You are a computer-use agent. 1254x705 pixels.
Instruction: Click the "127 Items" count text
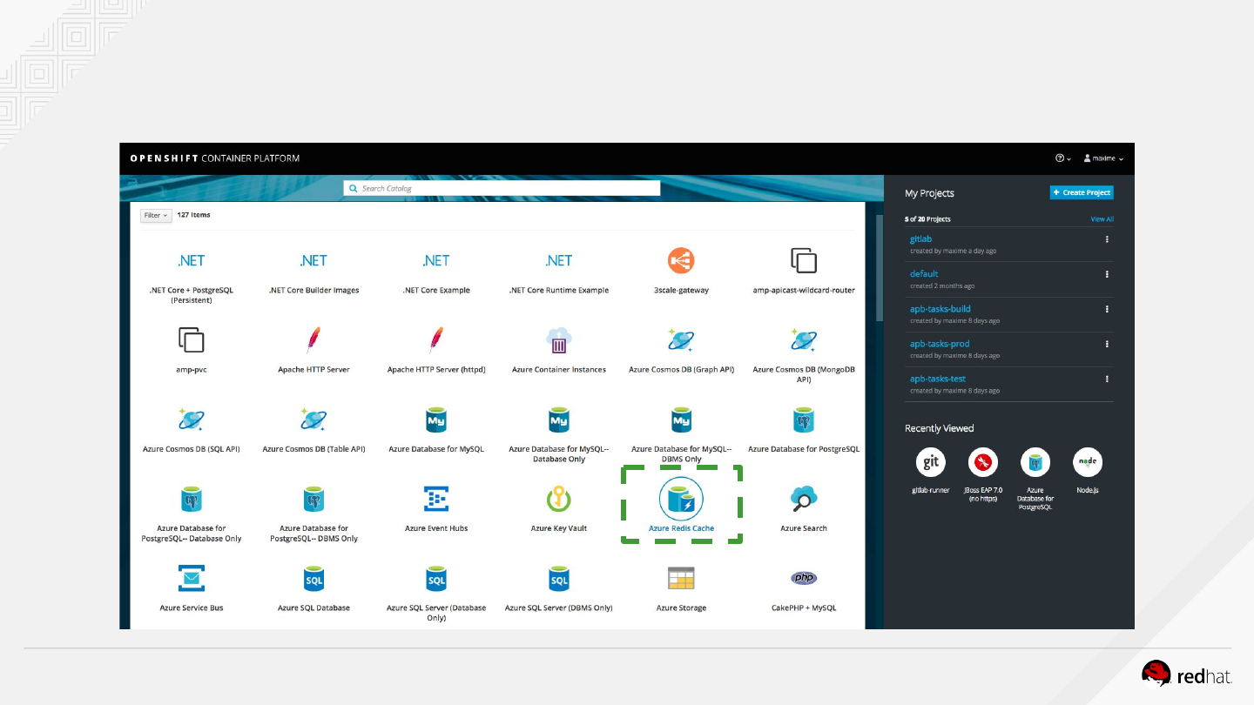pos(193,215)
